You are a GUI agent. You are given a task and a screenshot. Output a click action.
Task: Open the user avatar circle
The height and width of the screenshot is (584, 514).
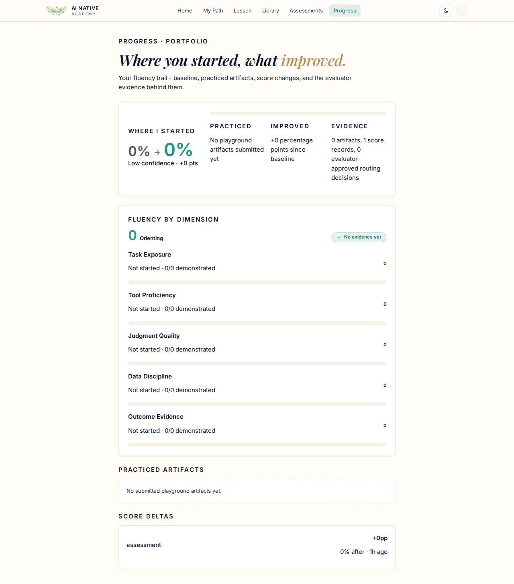click(x=462, y=10)
